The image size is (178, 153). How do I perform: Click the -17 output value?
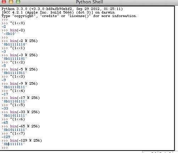5,94
